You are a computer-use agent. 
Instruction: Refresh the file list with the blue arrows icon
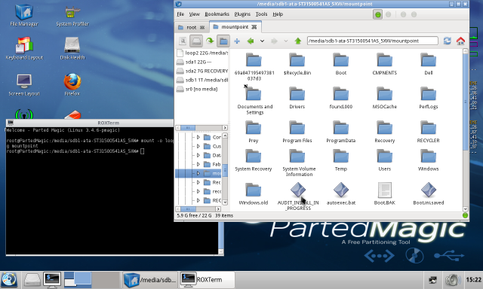(x=447, y=41)
